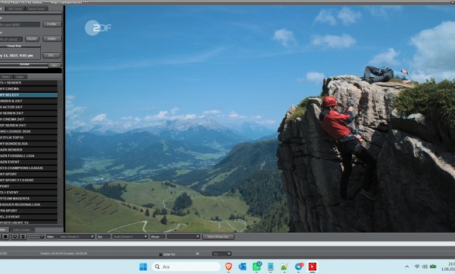The image size is (455, 274).
Task: Switch to the Diziler tab
Action: [x=20, y=77]
